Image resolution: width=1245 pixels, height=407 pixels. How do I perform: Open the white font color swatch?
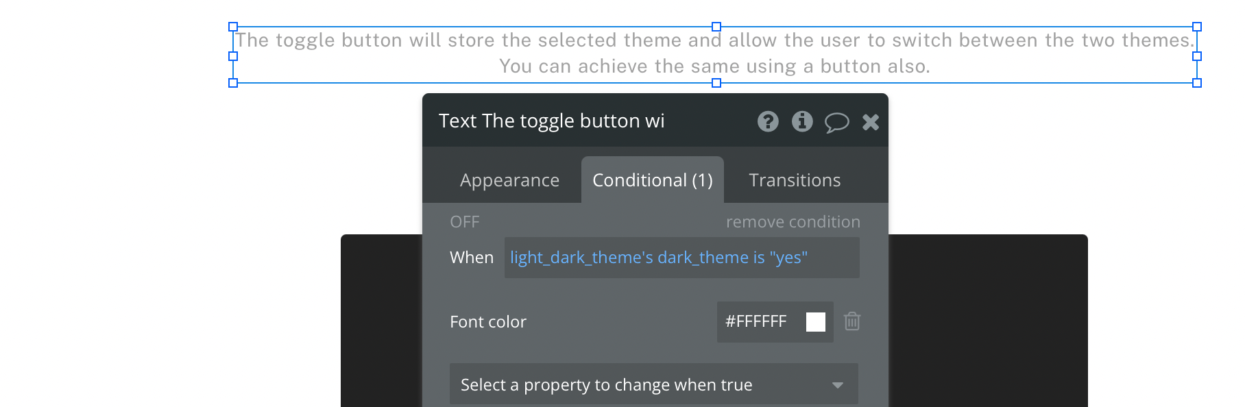[816, 322]
